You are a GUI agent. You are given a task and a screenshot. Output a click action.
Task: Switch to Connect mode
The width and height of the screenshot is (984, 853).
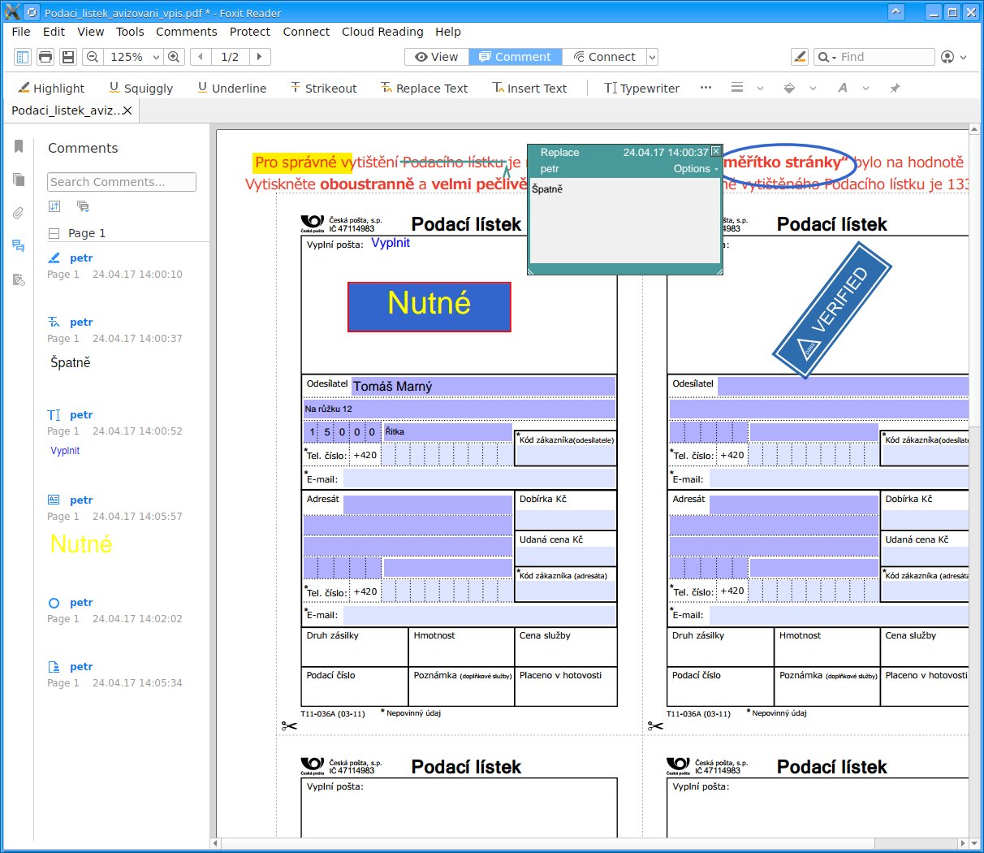(604, 57)
